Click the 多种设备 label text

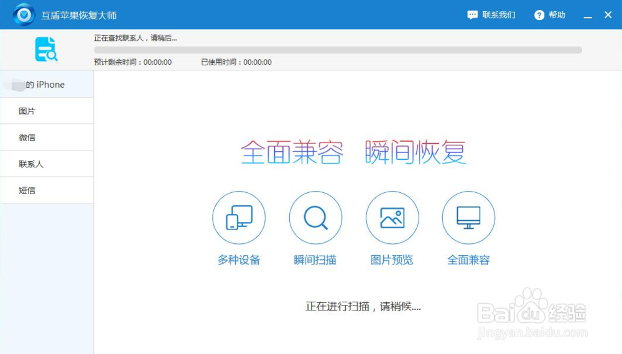(239, 260)
